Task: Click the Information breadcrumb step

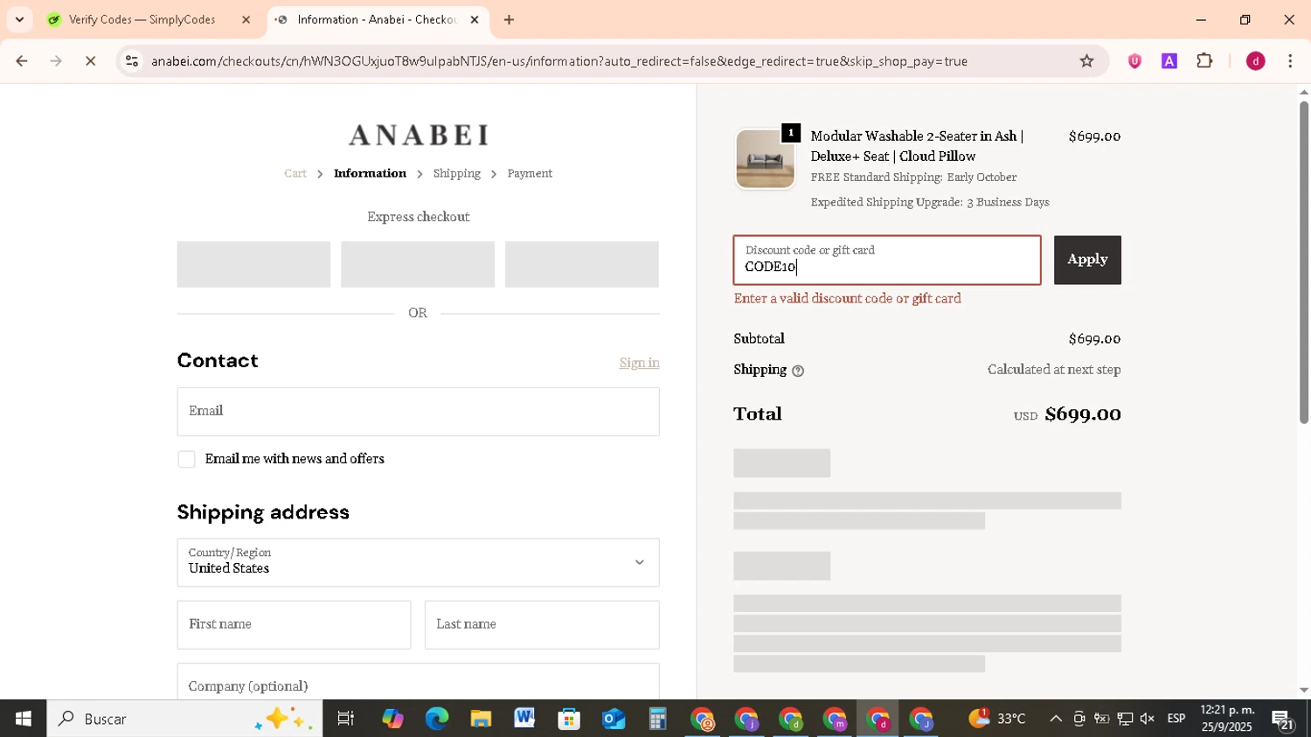Action: 370,173
